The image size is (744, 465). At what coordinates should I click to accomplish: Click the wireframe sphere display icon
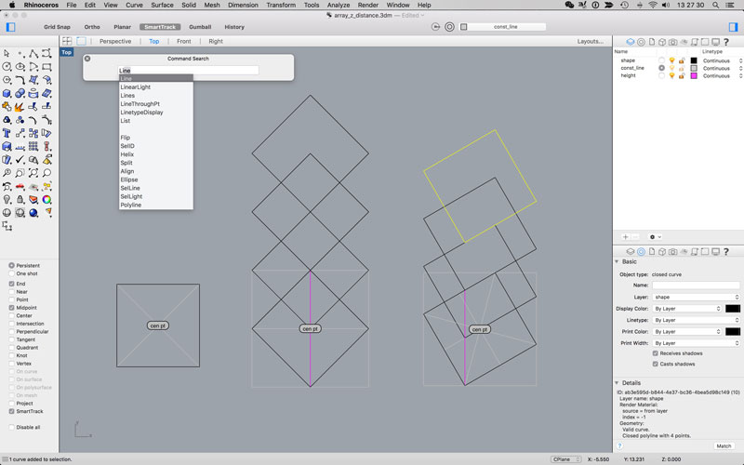pyautogui.click(x=7, y=213)
